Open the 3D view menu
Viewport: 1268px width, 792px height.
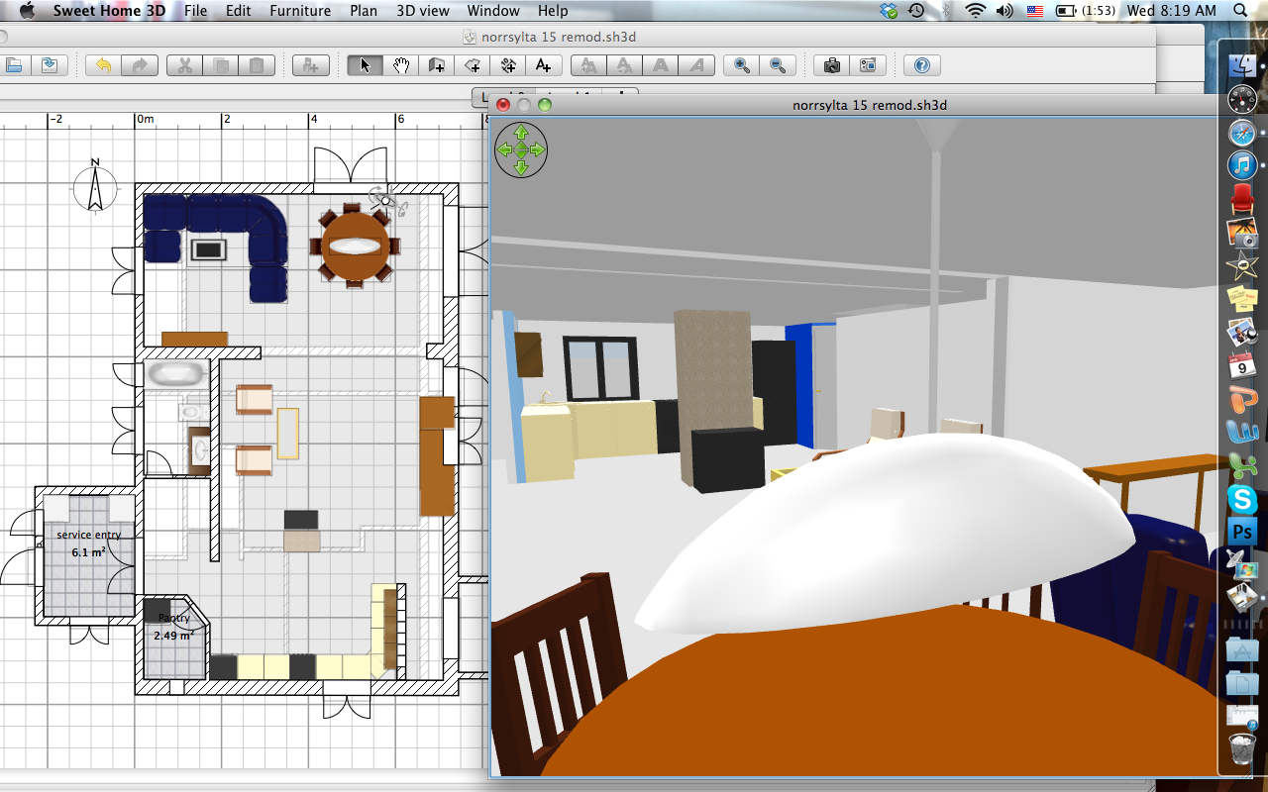pyautogui.click(x=422, y=11)
